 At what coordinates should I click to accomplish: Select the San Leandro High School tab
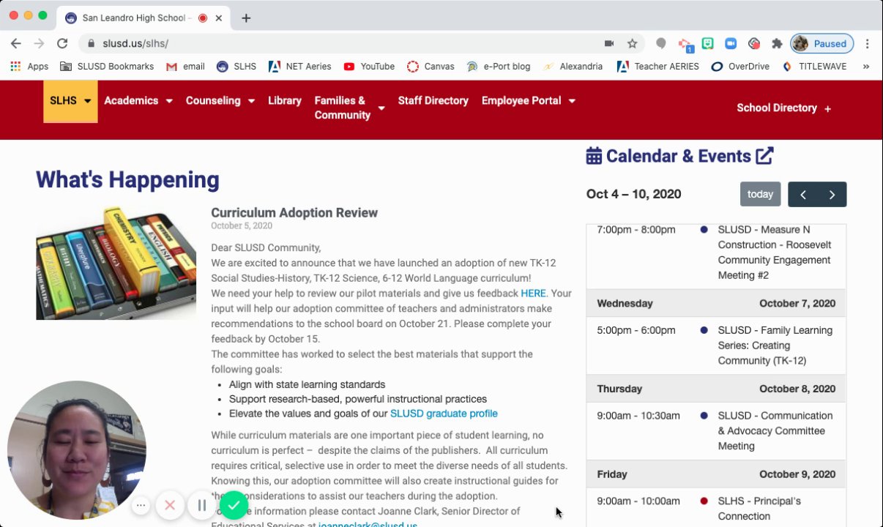pyautogui.click(x=142, y=18)
